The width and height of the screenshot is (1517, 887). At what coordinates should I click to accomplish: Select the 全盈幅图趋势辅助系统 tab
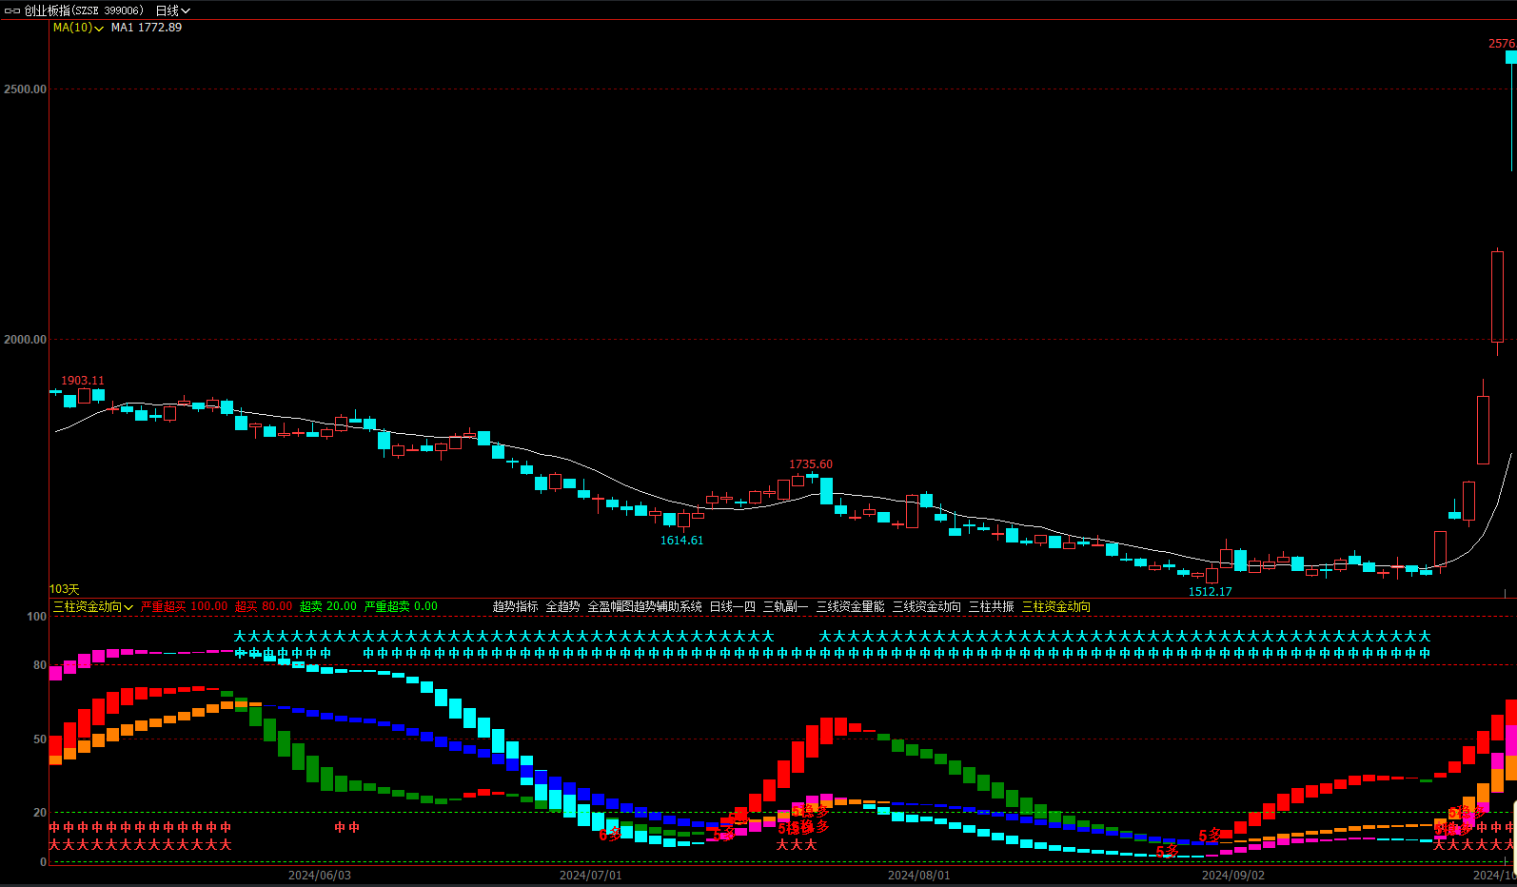click(x=644, y=606)
